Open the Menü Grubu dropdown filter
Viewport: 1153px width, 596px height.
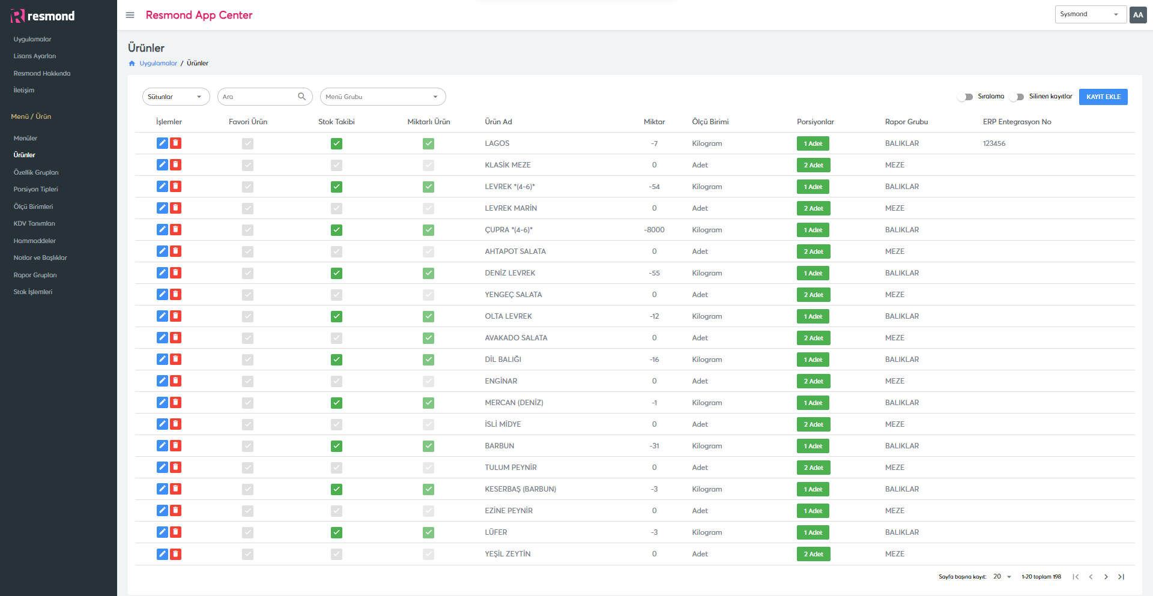(383, 97)
